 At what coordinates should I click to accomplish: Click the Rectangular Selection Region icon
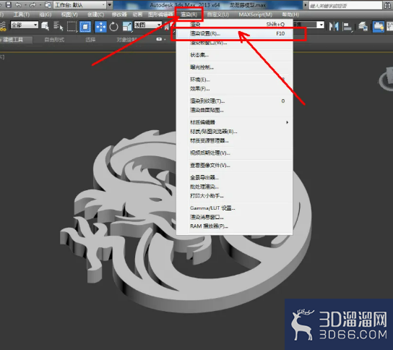coord(72,26)
